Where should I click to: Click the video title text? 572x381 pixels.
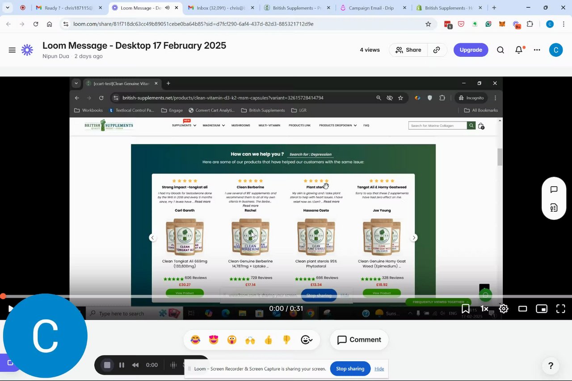coord(134,46)
